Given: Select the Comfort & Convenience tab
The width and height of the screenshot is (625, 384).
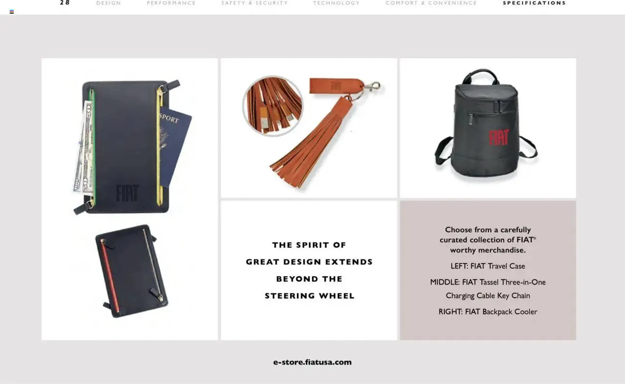Looking at the screenshot, I should pos(431,3).
